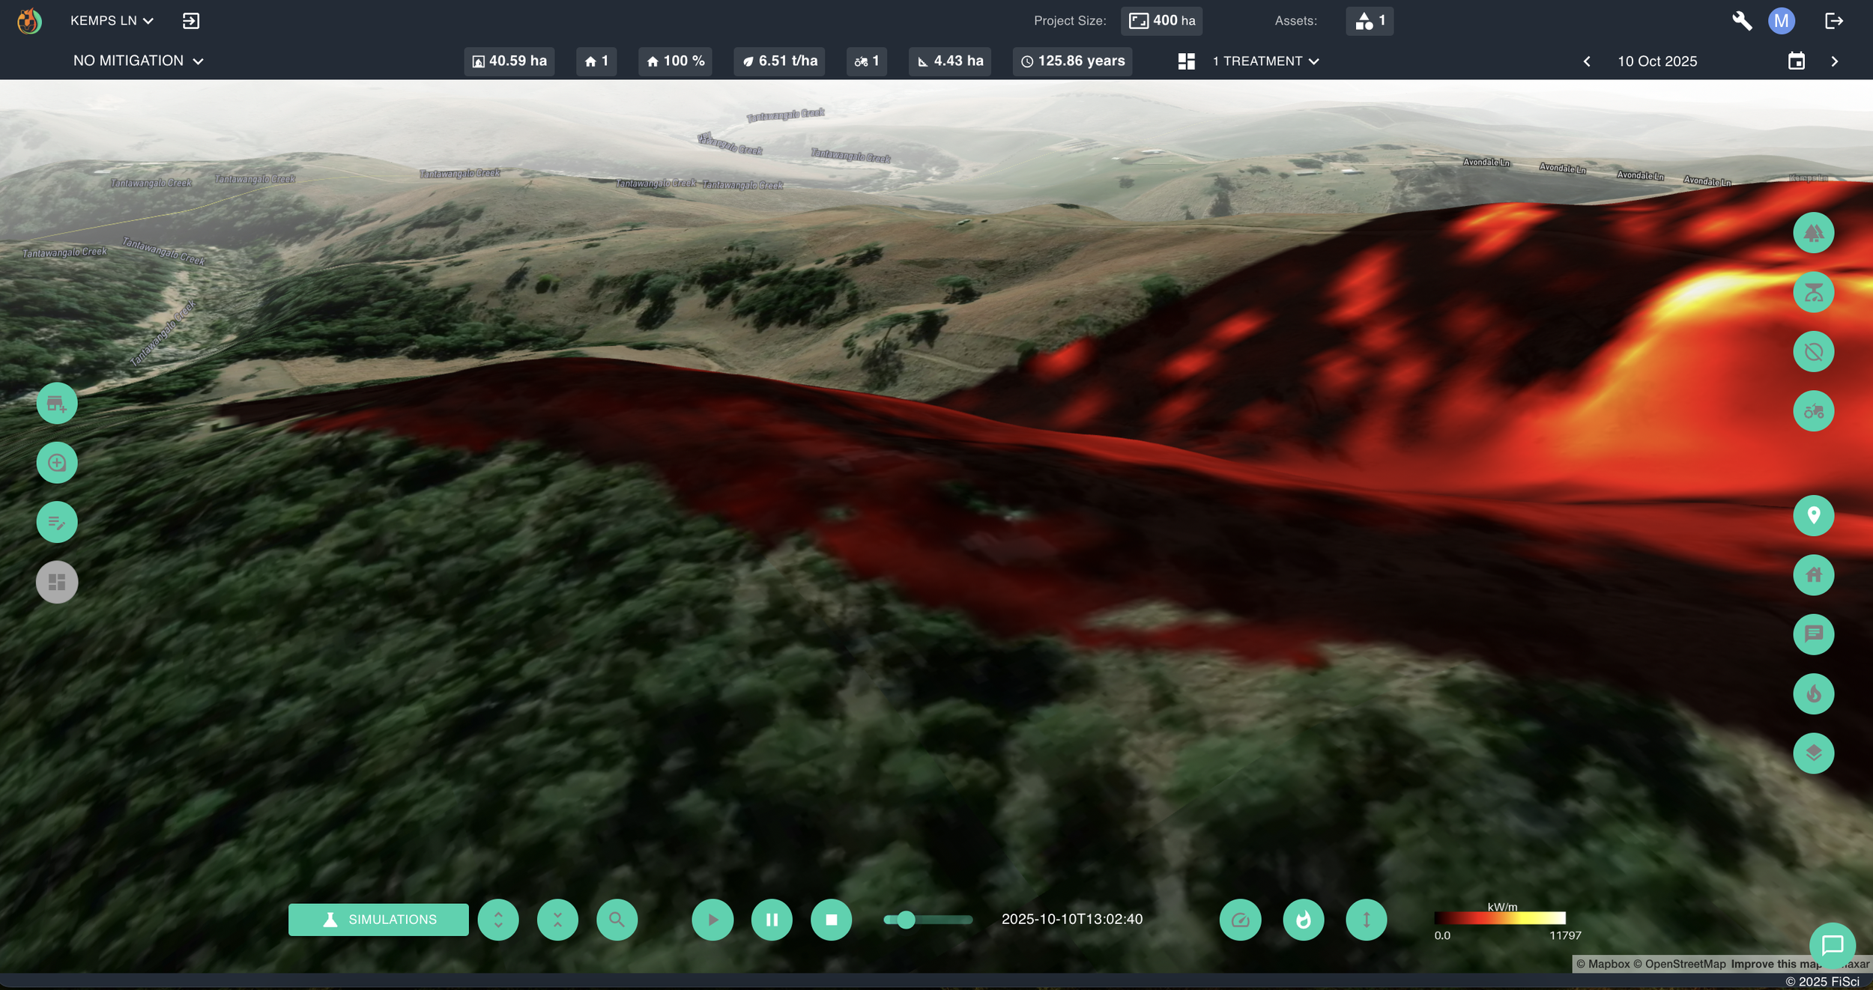The image size is (1873, 990).
Task: Click the kW/m intensity color scale
Action: (1500, 918)
